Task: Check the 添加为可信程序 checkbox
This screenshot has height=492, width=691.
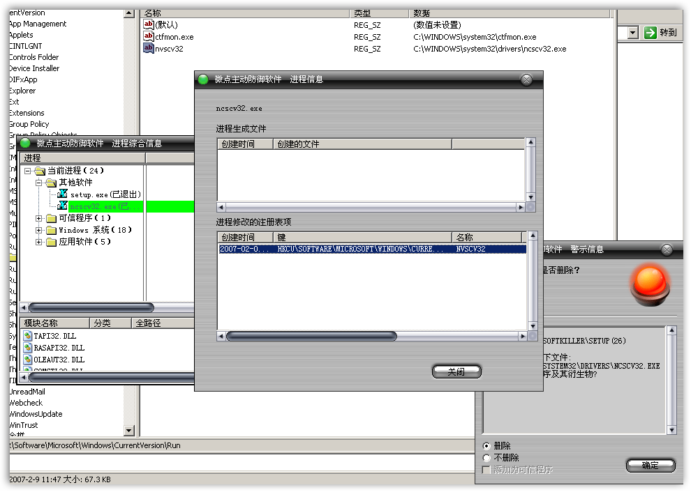Action: (486, 470)
